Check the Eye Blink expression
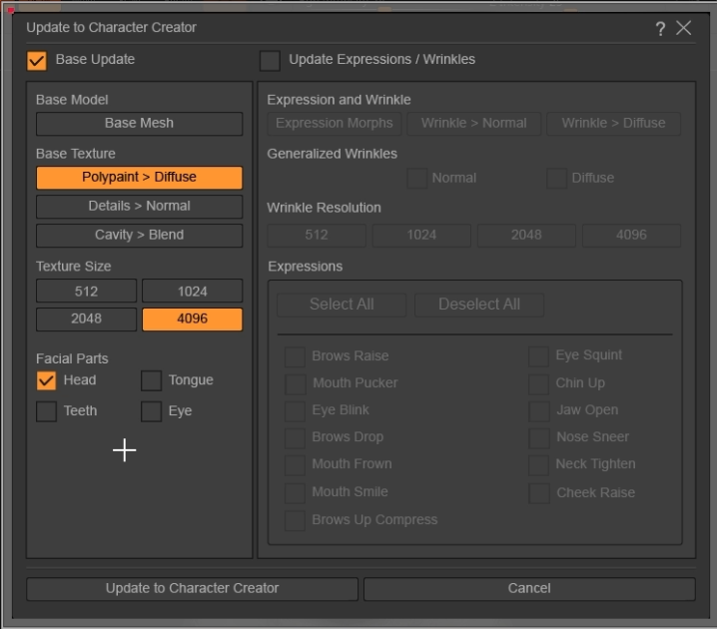The height and width of the screenshot is (629, 717). coord(295,411)
